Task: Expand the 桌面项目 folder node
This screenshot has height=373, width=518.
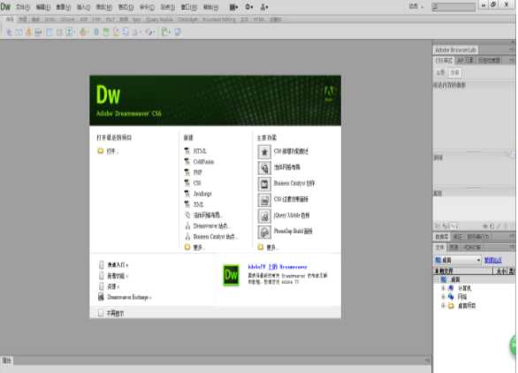Action: click(x=444, y=306)
